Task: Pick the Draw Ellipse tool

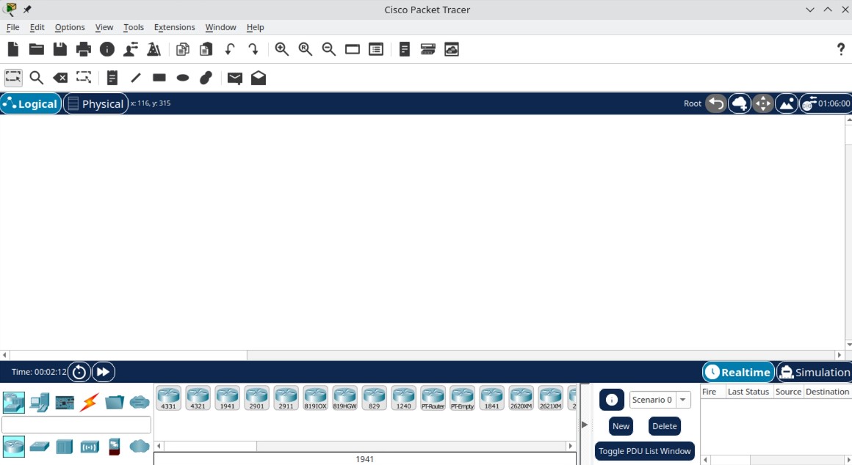Action: pos(183,78)
